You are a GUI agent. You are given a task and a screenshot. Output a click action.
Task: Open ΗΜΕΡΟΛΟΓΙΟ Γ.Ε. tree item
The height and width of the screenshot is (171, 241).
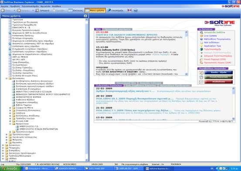[x=29, y=127]
